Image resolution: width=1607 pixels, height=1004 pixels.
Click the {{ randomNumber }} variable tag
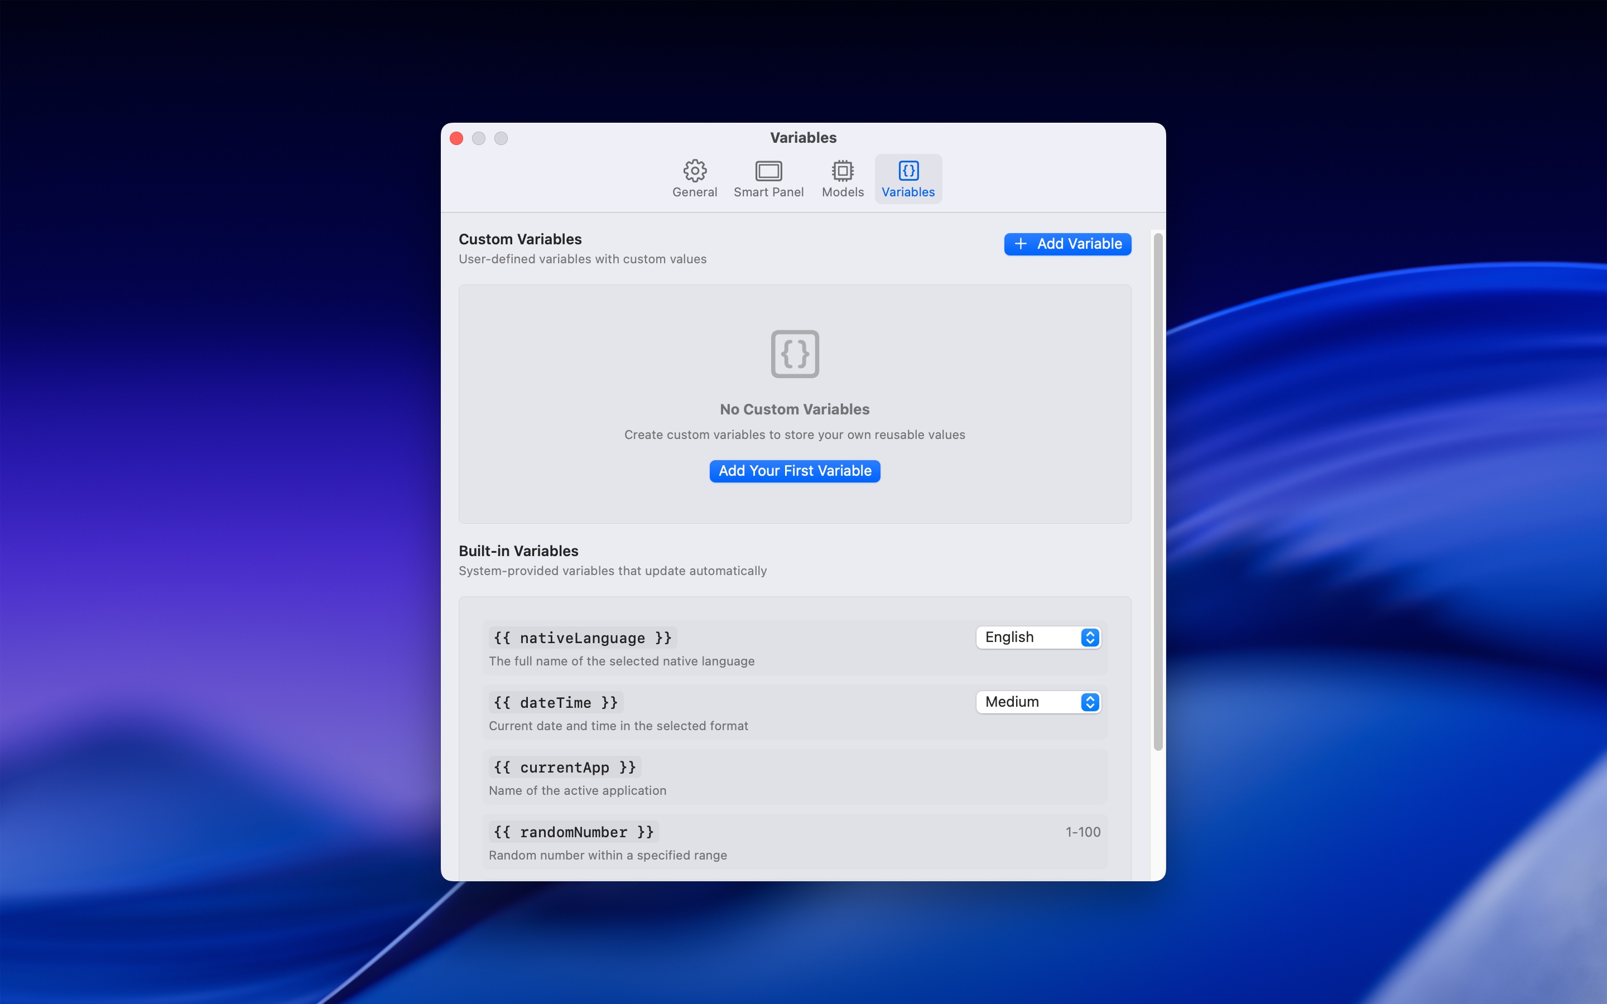[x=574, y=832]
